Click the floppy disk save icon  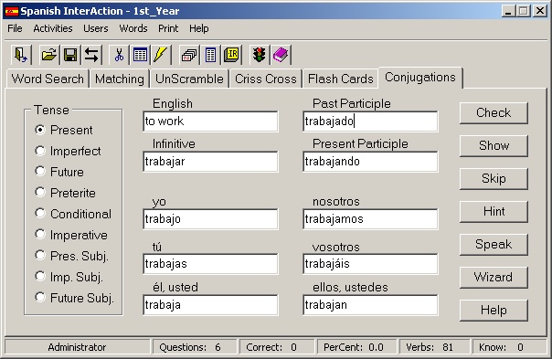coord(70,55)
